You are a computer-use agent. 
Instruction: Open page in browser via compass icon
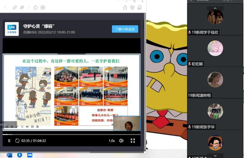pyautogui.click(x=43, y=7)
